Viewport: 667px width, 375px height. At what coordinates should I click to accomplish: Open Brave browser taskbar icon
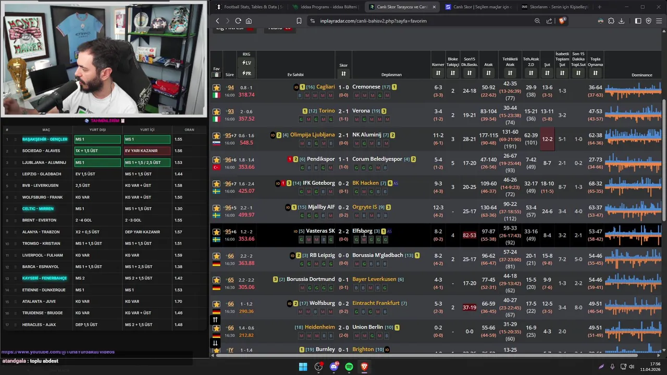click(x=364, y=367)
